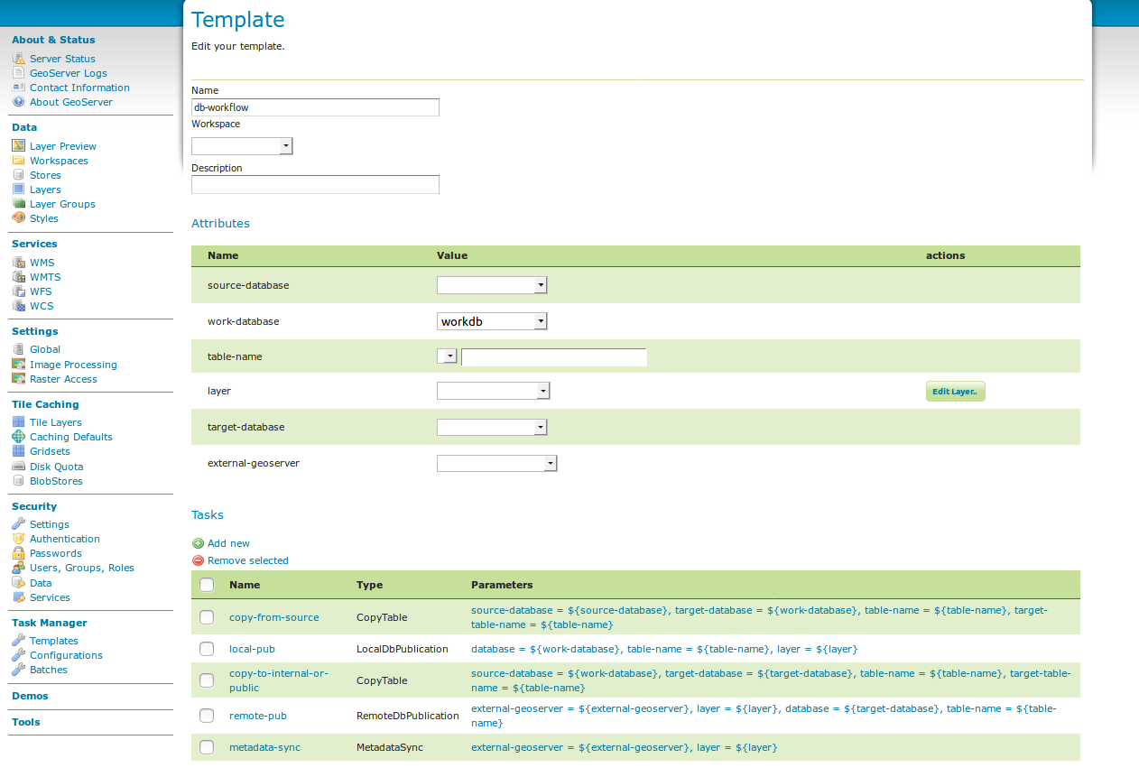Click the Styles palette icon
Image resolution: width=1139 pixels, height=777 pixels.
(x=19, y=218)
